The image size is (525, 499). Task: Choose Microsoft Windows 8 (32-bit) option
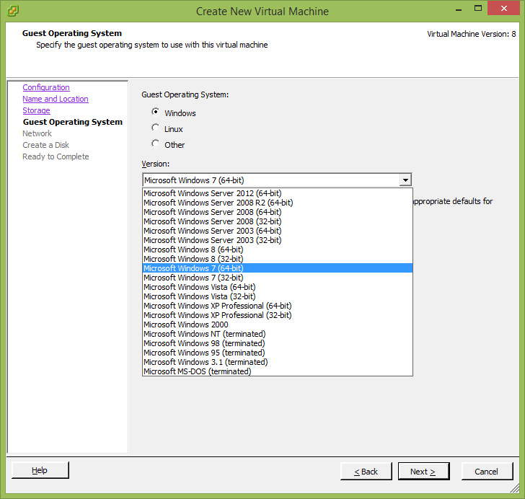[x=277, y=259]
